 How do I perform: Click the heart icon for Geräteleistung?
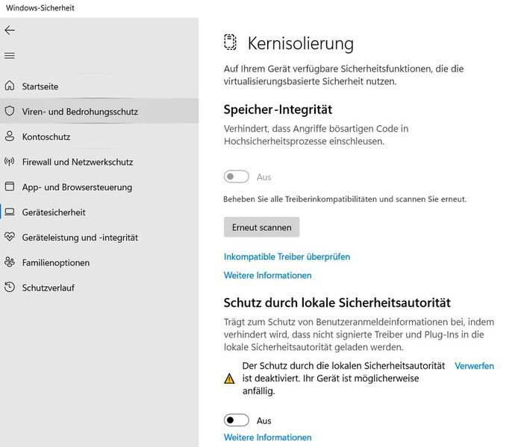point(10,236)
